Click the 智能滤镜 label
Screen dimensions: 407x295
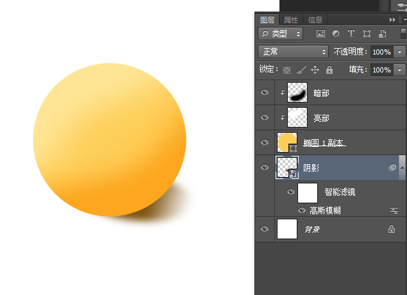[340, 192]
